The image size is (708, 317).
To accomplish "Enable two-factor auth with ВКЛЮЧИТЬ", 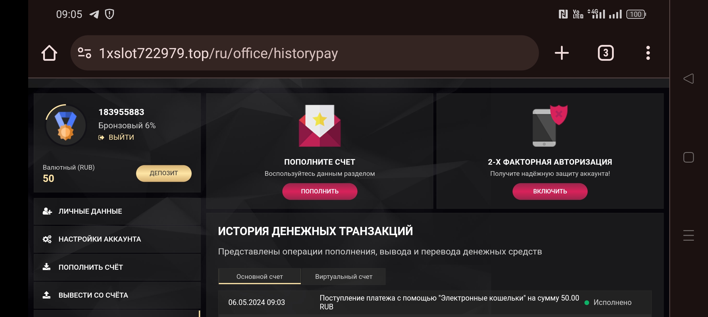I will tap(550, 191).
